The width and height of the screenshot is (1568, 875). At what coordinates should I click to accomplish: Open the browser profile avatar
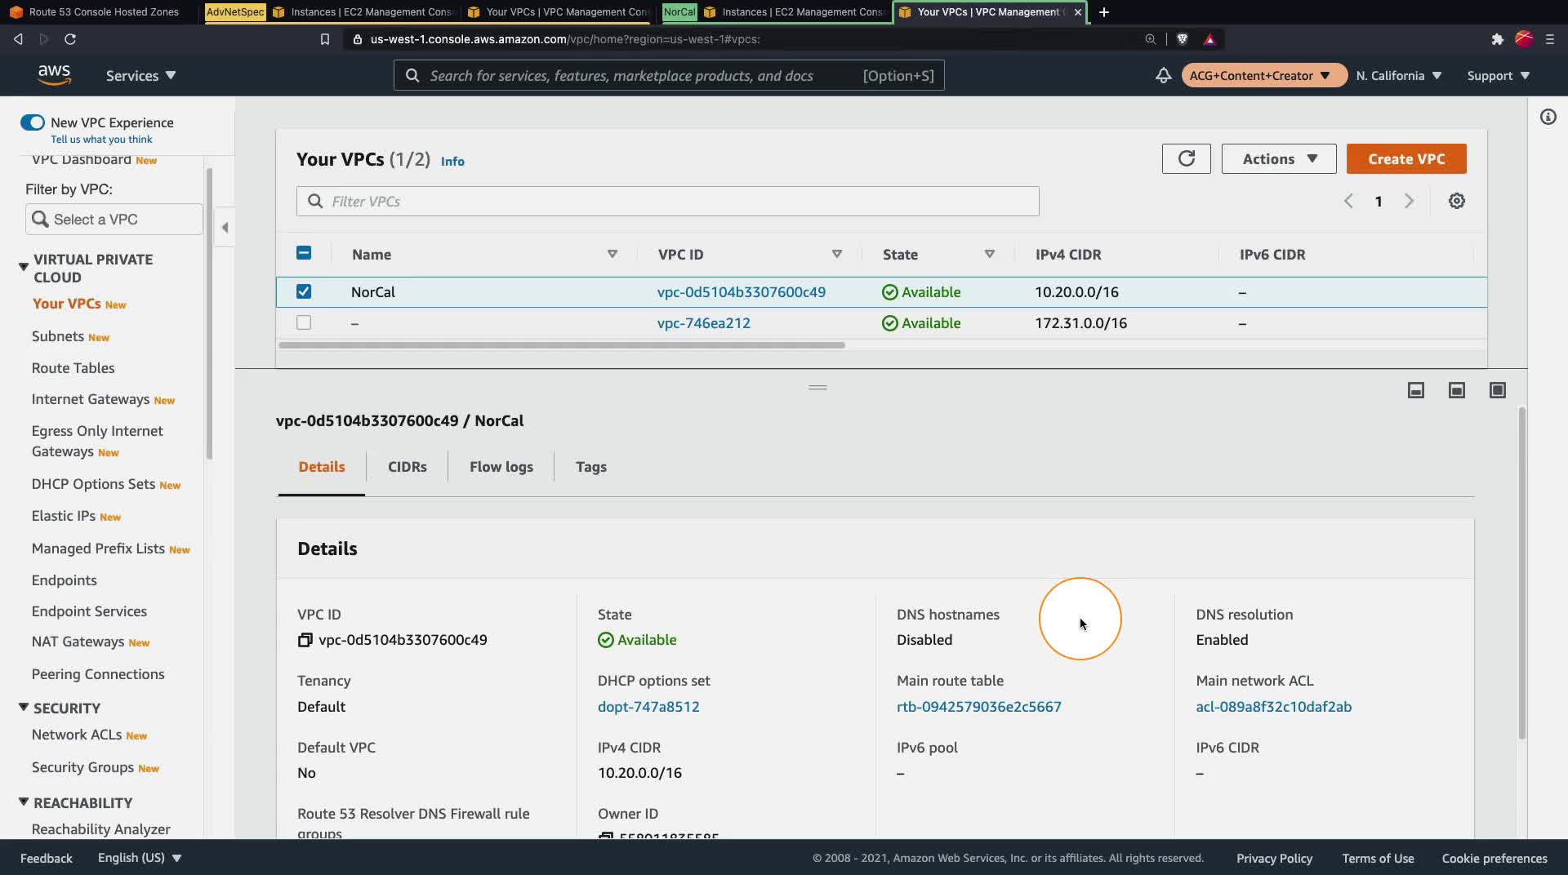point(1524,39)
